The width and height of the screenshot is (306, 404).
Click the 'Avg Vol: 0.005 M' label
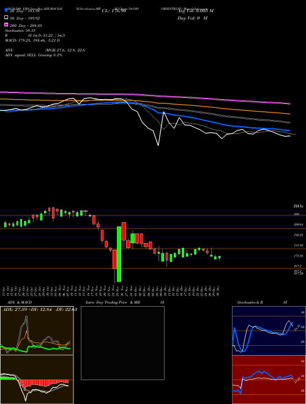196,11
